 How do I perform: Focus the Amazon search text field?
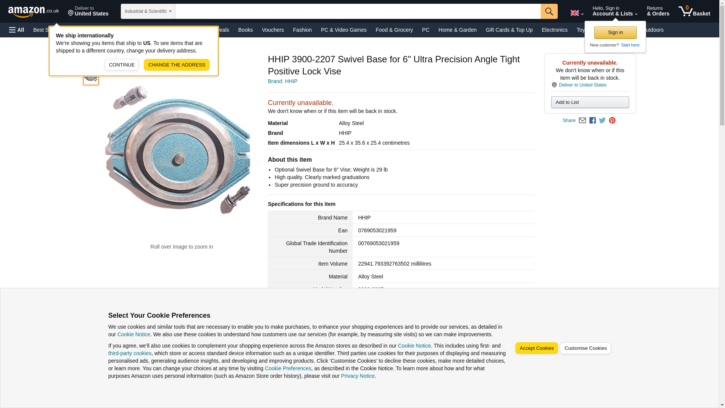357,11
